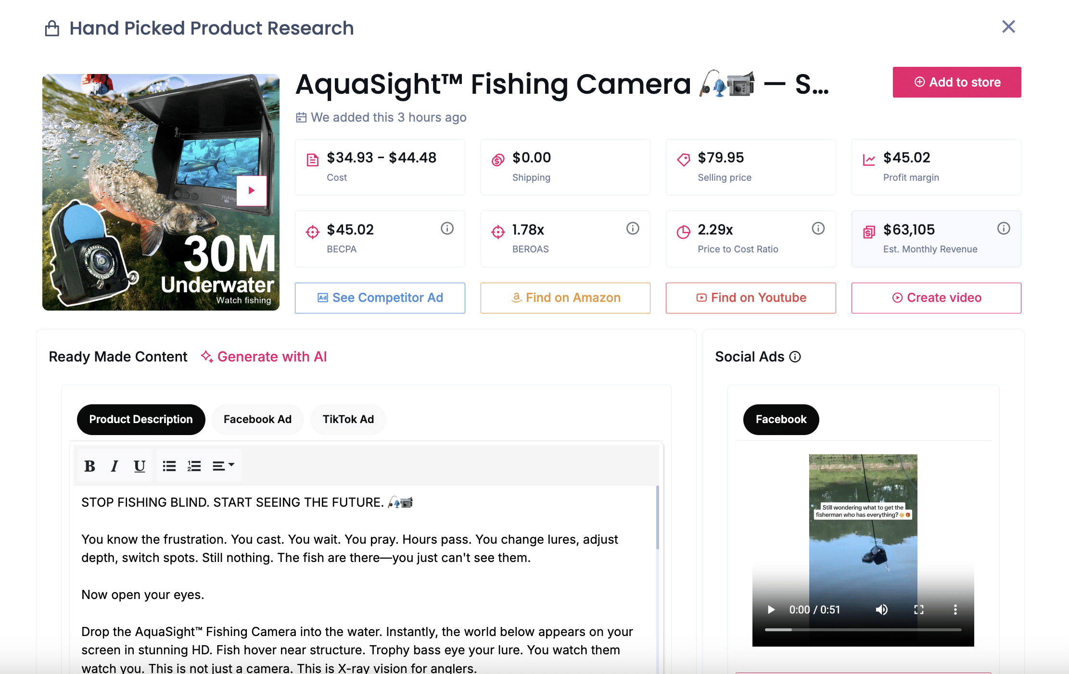Switch to the Facebook Ad tab

(x=257, y=419)
